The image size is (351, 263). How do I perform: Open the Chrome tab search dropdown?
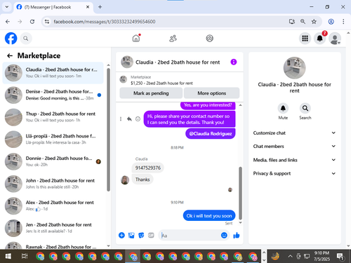point(7,7)
